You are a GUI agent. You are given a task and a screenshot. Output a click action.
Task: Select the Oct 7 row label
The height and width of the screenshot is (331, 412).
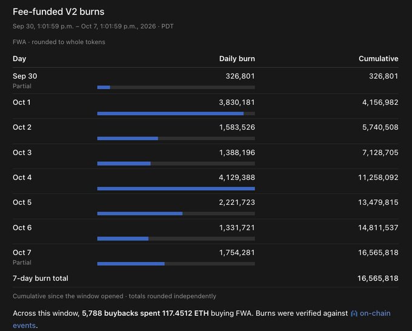22,253
